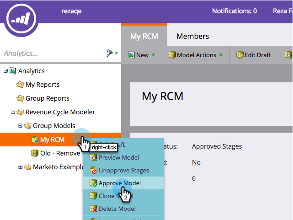Image resolution: width=293 pixels, height=220 pixels.
Task: Collapse the Group Models folder
Action: [20, 126]
